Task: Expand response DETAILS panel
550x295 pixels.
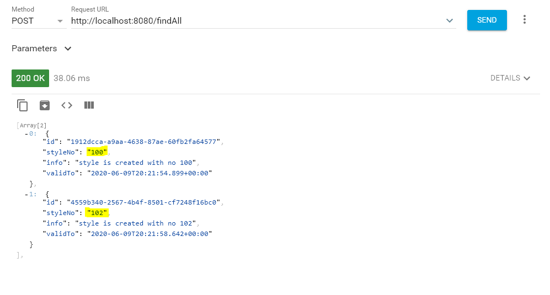Action: tap(510, 78)
